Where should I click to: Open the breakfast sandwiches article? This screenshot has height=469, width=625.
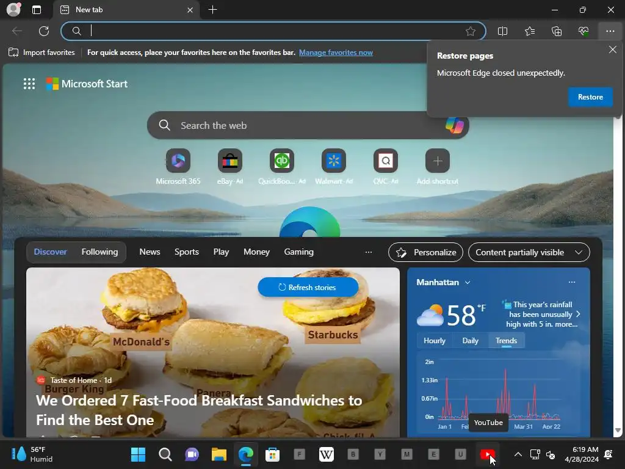pyautogui.click(x=199, y=410)
